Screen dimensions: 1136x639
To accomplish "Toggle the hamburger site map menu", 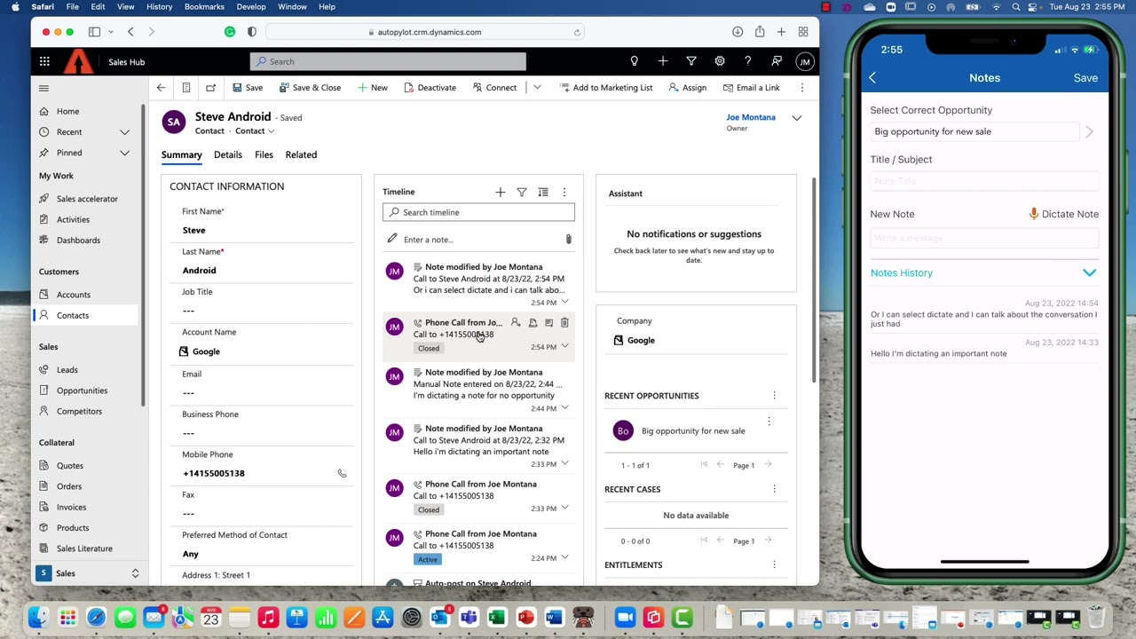I will [x=43, y=88].
